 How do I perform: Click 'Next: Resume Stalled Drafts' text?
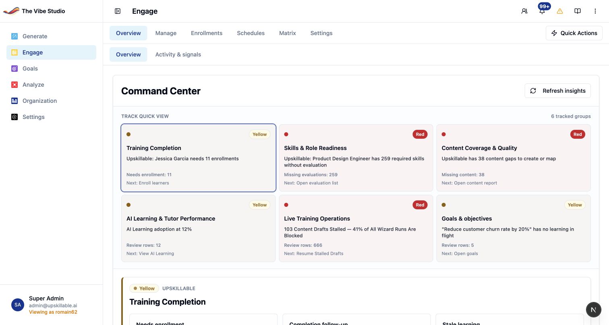tap(314, 254)
